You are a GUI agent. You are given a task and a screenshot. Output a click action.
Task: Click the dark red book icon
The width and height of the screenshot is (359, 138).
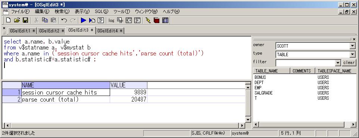[157, 20]
